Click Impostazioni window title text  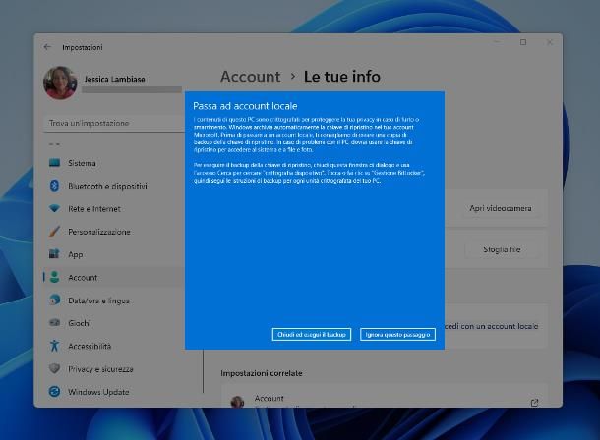[x=83, y=47]
